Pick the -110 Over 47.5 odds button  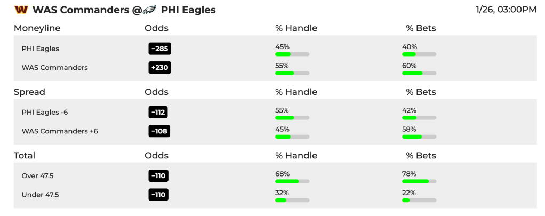click(x=158, y=176)
